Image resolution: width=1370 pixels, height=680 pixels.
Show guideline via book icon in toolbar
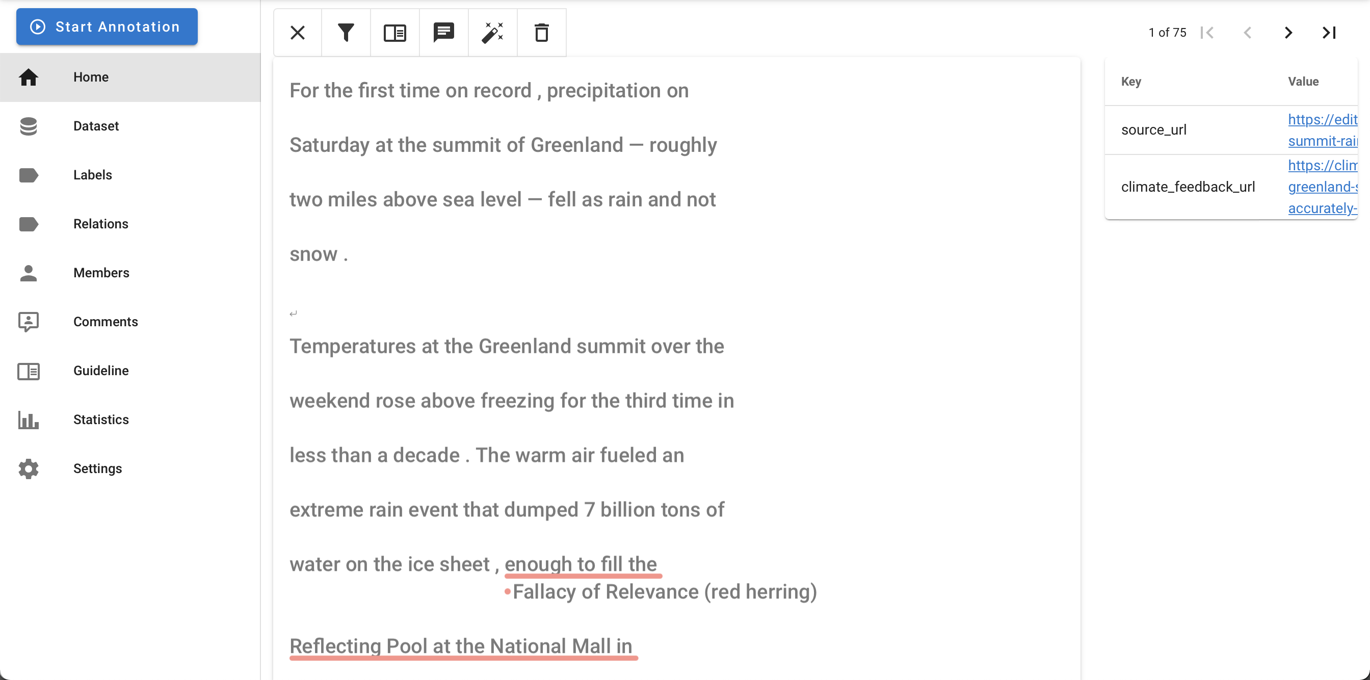(394, 33)
